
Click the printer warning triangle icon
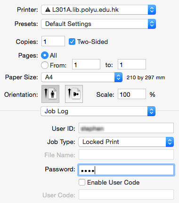click(x=48, y=10)
